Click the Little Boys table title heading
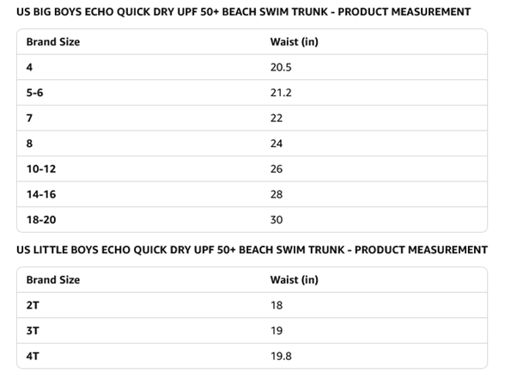This screenshot has width=505, height=379. [252, 250]
